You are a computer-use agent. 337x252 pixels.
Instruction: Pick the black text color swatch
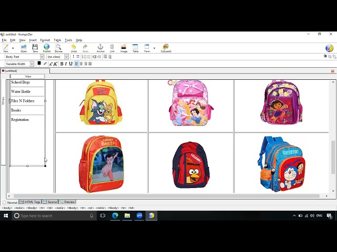[39, 63]
